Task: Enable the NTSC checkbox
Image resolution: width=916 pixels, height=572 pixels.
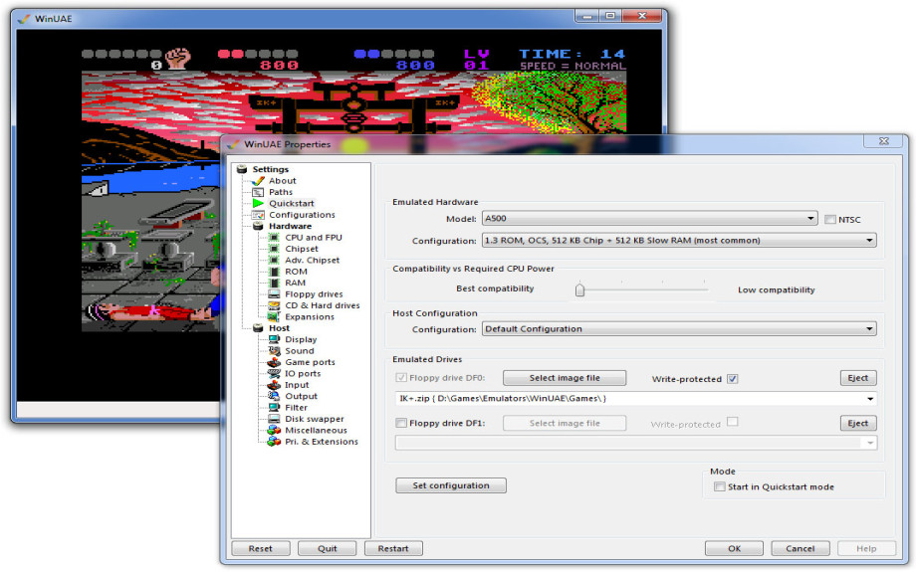Action: coord(830,219)
